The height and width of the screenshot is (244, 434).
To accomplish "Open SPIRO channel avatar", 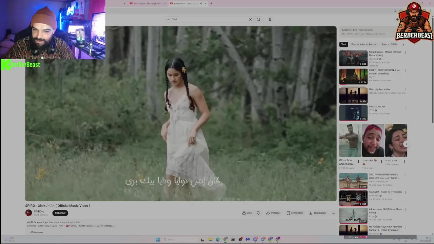I will click(28, 213).
